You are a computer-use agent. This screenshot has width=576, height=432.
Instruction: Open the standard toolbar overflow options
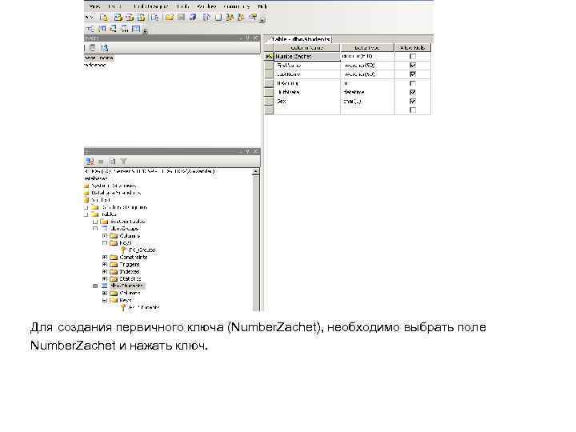click(262, 20)
